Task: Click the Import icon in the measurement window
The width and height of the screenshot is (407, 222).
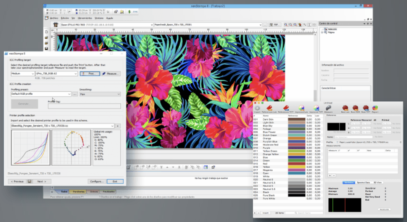Action: pos(258,108)
